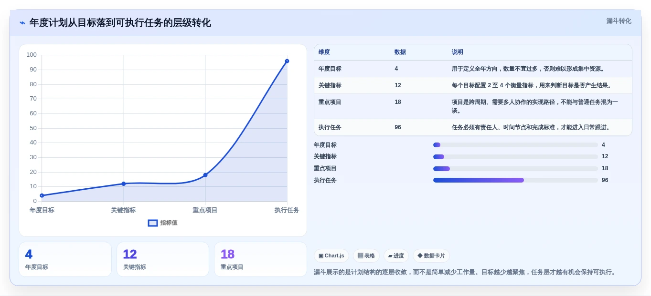This screenshot has height=296, width=651.
Task: Click table value 18 for 重点项目
Action: click(398, 102)
